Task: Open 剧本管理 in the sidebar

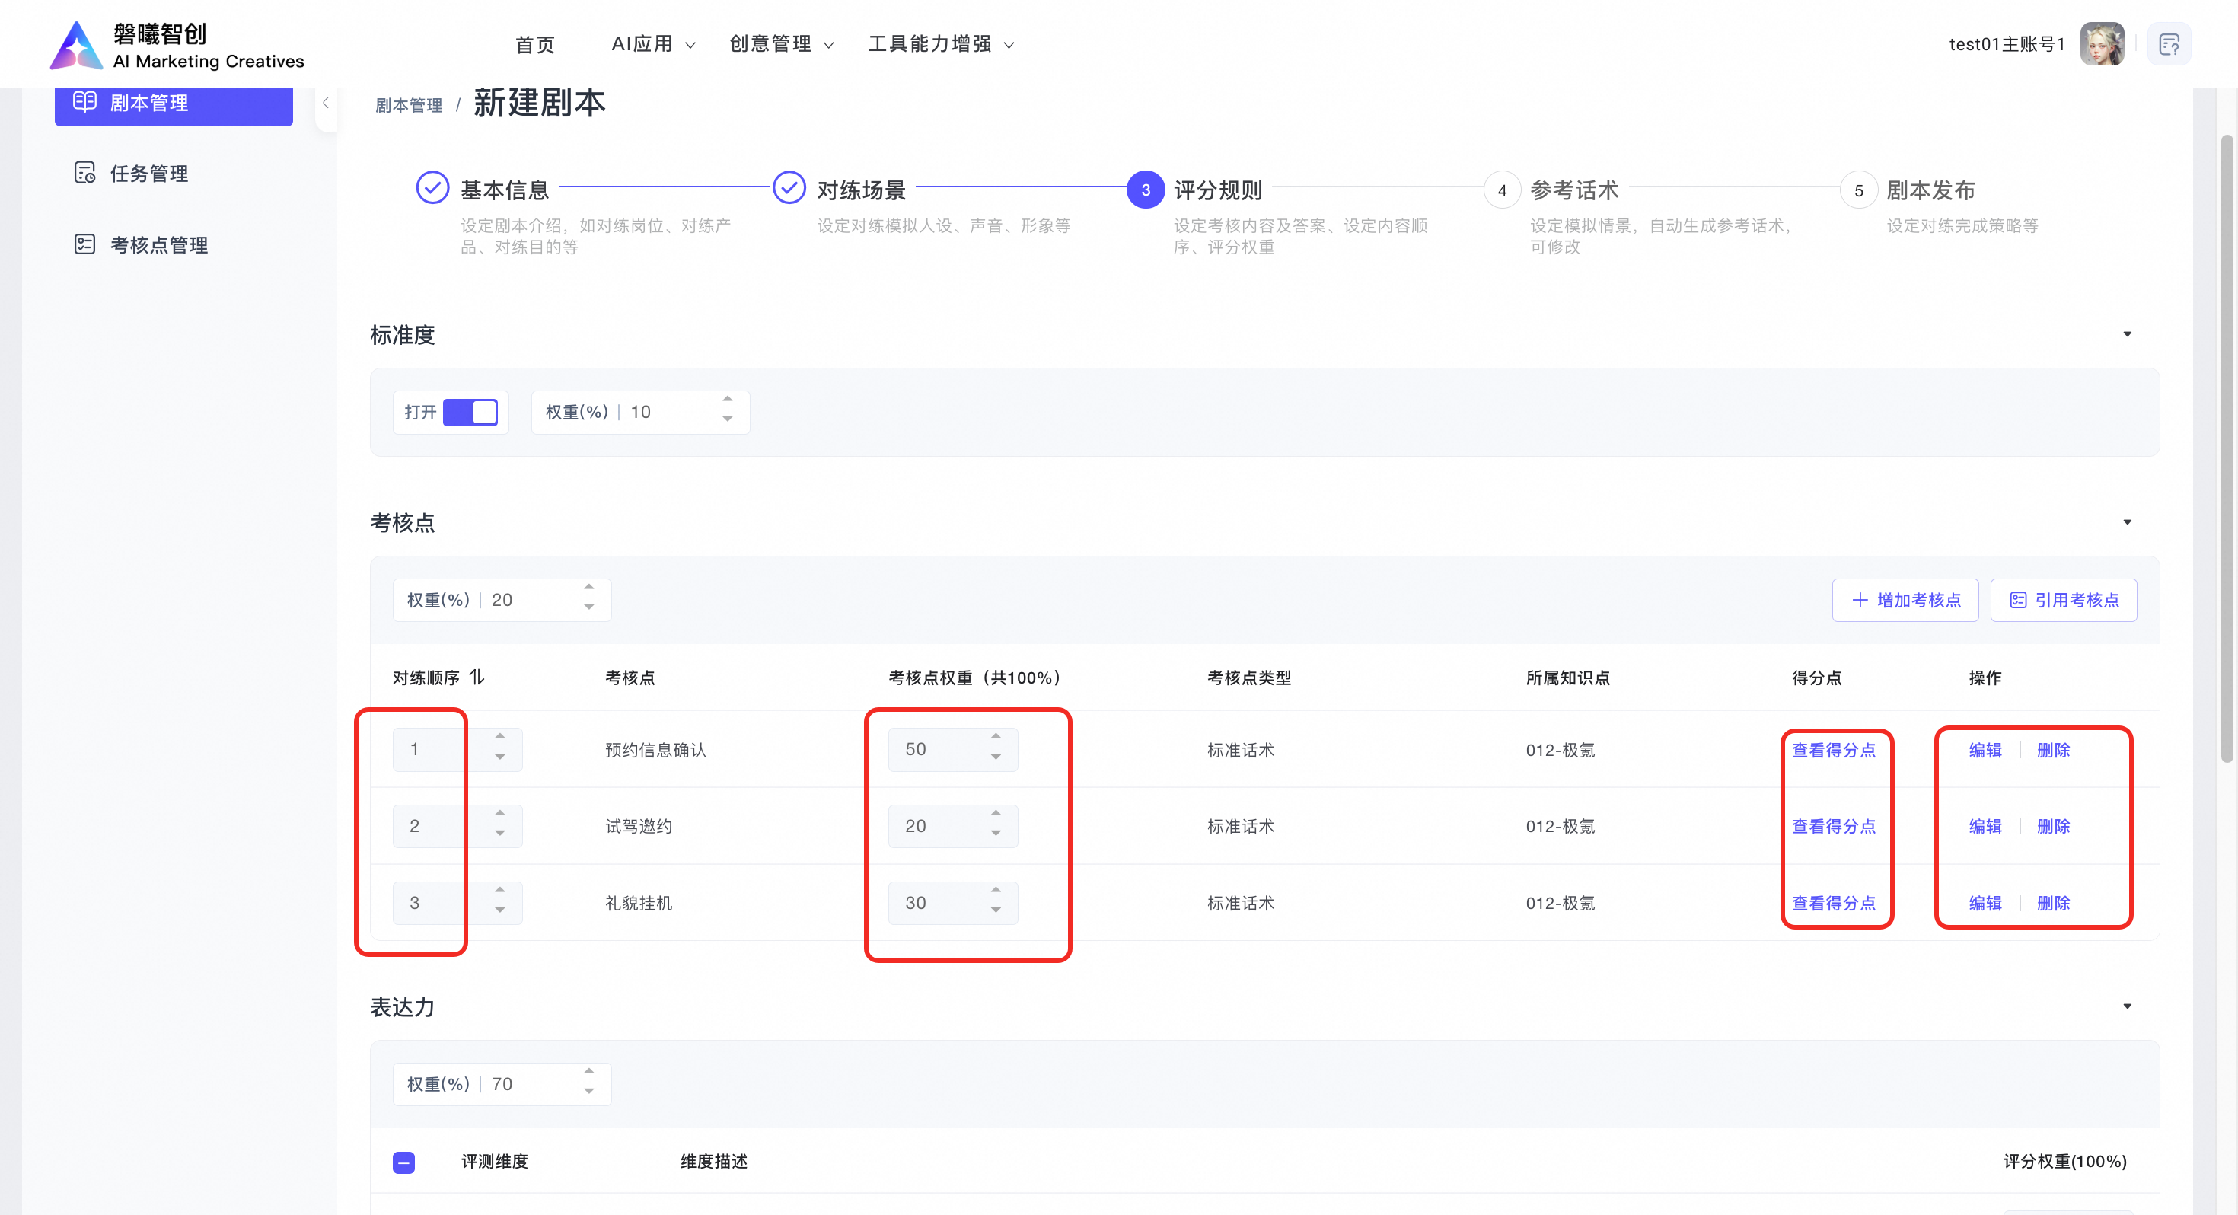Action: pyautogui.click(x=174, y=104)
